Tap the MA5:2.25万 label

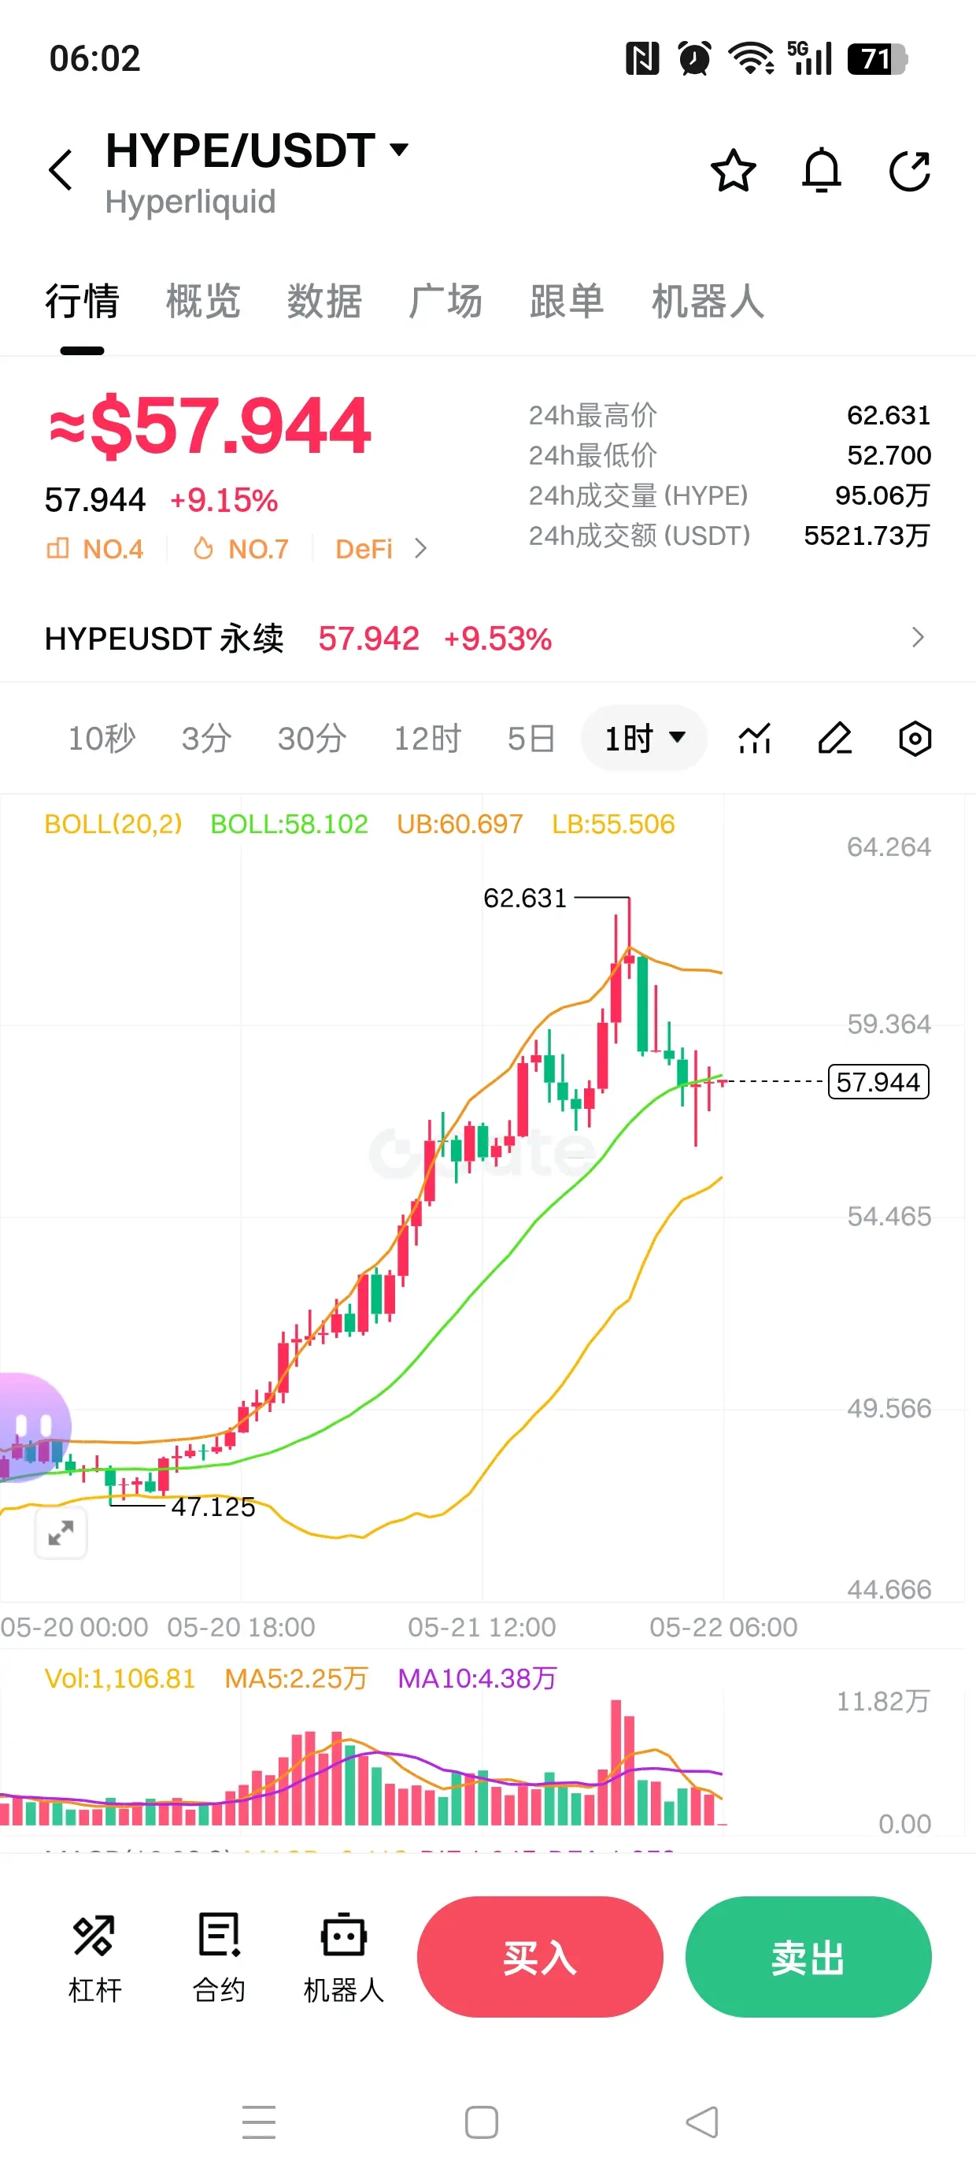pos(296,1678)
